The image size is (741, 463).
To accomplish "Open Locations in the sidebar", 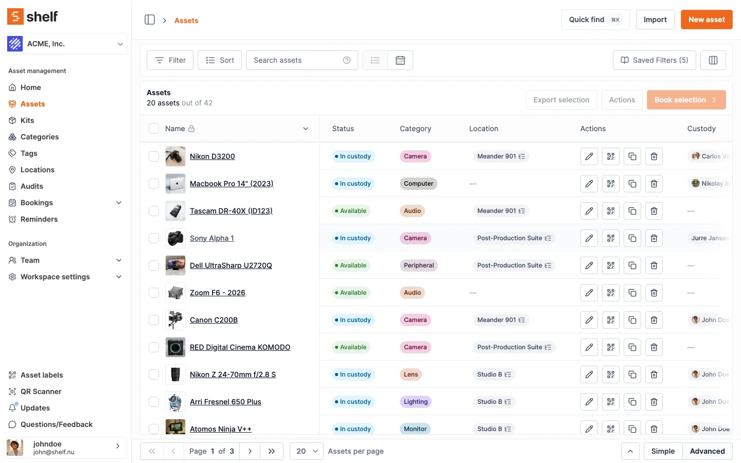I will [x=36, y=170].
